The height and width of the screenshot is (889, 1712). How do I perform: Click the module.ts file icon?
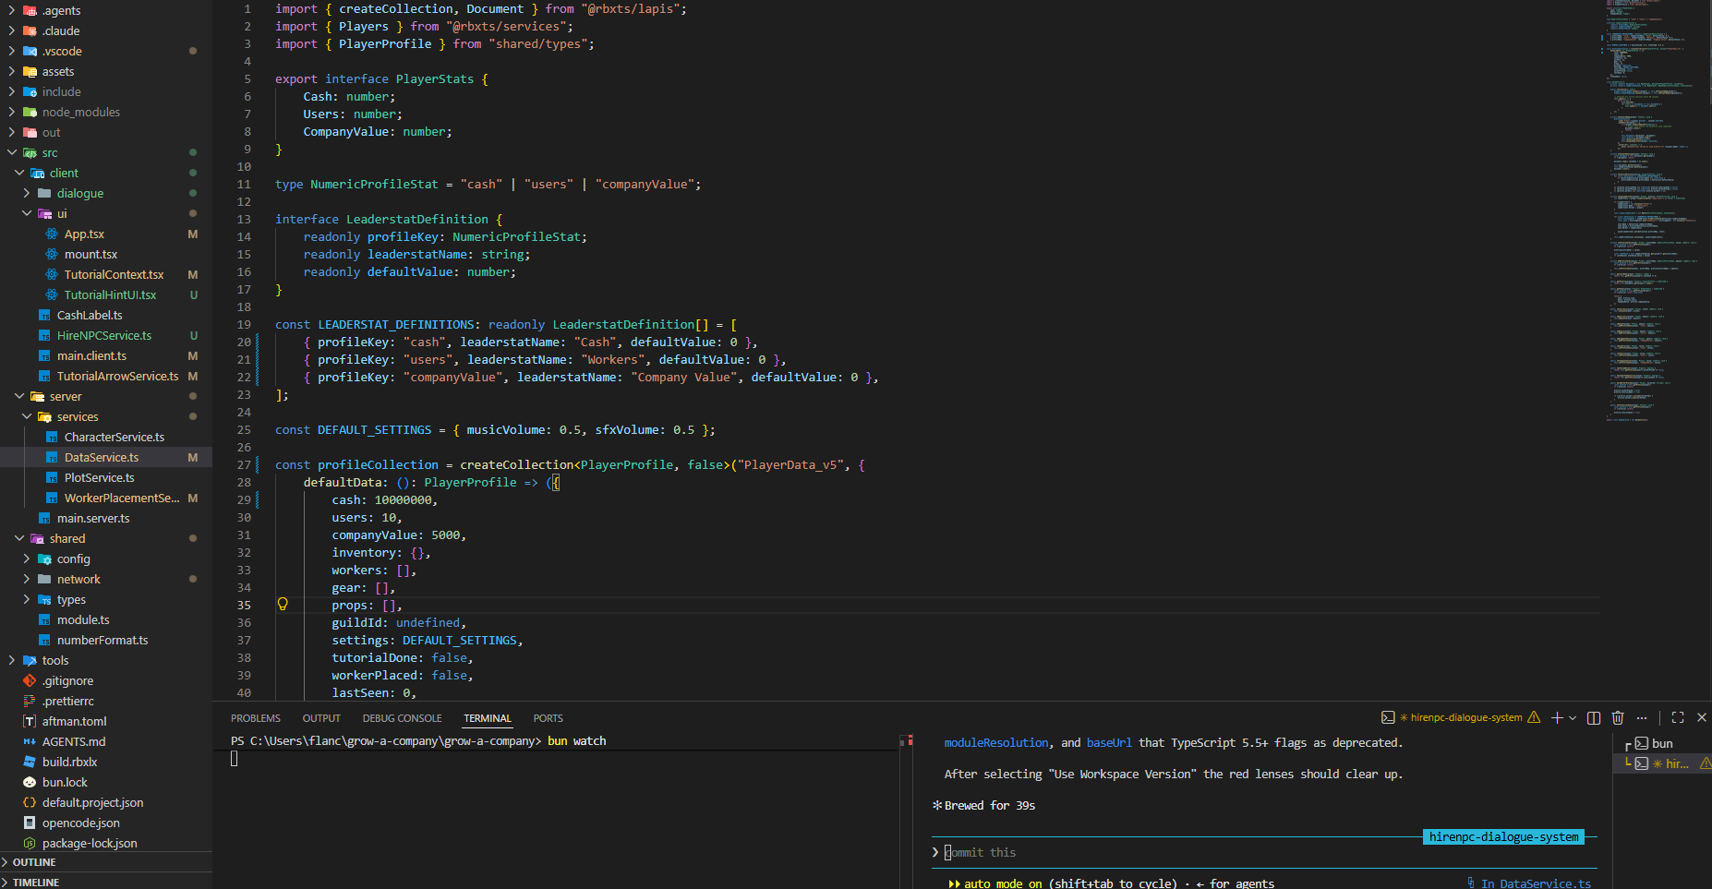click(x=44, y=619)
